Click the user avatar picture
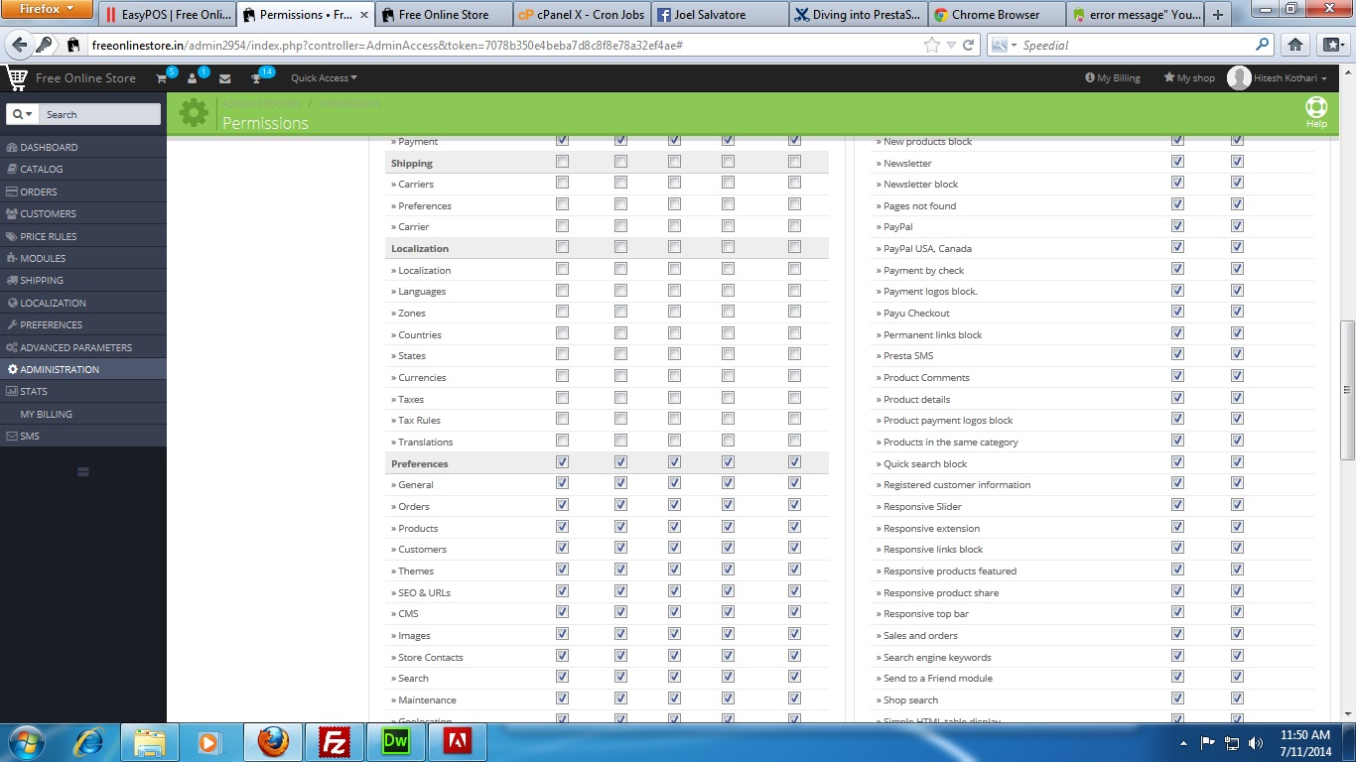 click(x=1239, y=77)
